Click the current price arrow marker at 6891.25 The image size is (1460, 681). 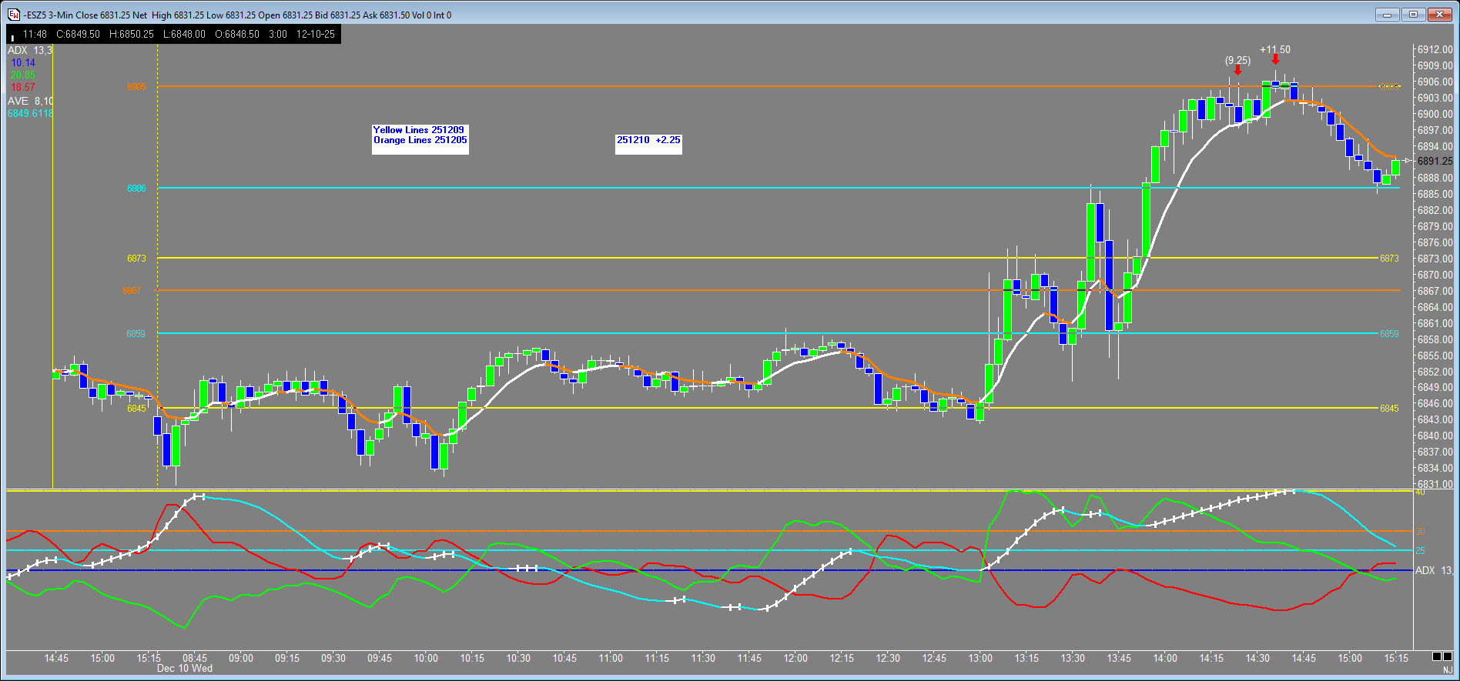(1407, 161)
